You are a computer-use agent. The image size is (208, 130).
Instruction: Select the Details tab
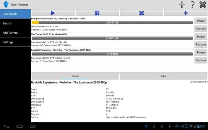tap(75, 76)
